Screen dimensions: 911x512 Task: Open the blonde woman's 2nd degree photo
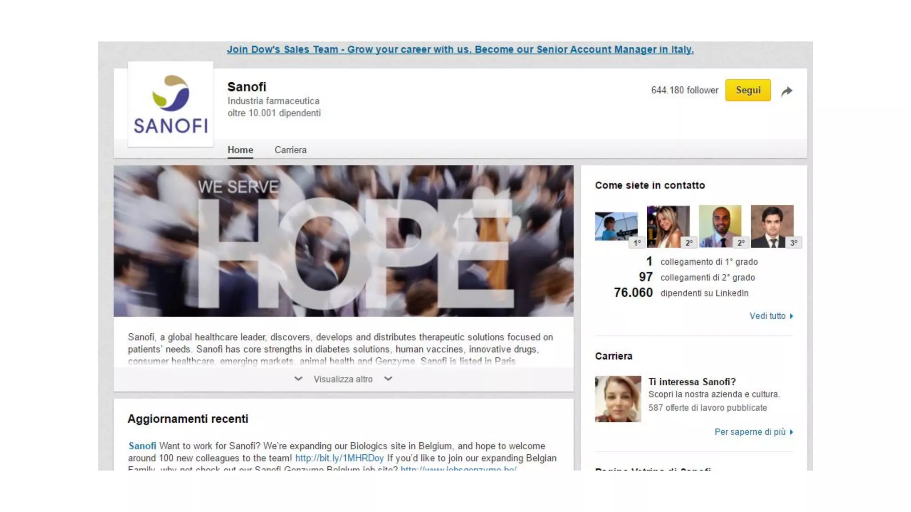pyautogui.click(x=668, y=226)
